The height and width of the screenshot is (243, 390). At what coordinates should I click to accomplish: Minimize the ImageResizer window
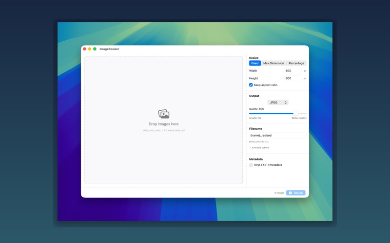[90, 49]
